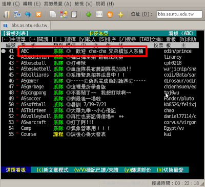Click the (v/V)標記已讀/未讀 footer hint

[96, 170]
